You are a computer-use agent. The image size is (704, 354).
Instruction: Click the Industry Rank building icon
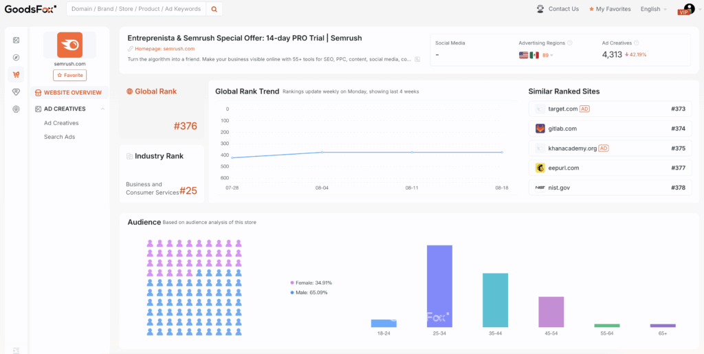coord(130,156)
